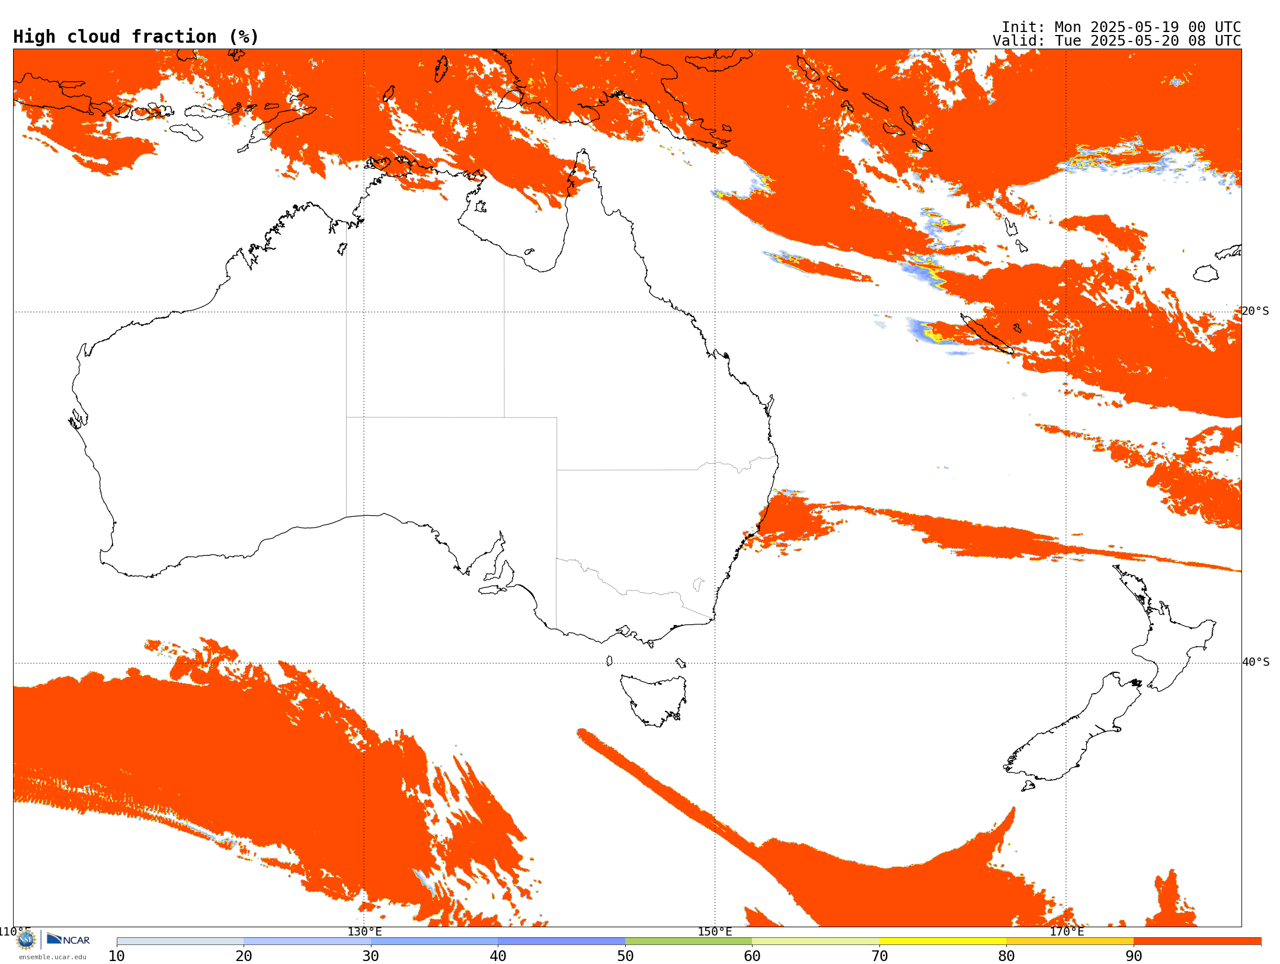Click the 40–50 periwinkle colorbar segment
This screenshot has height=964, width=1280.
tap(562, 941)
